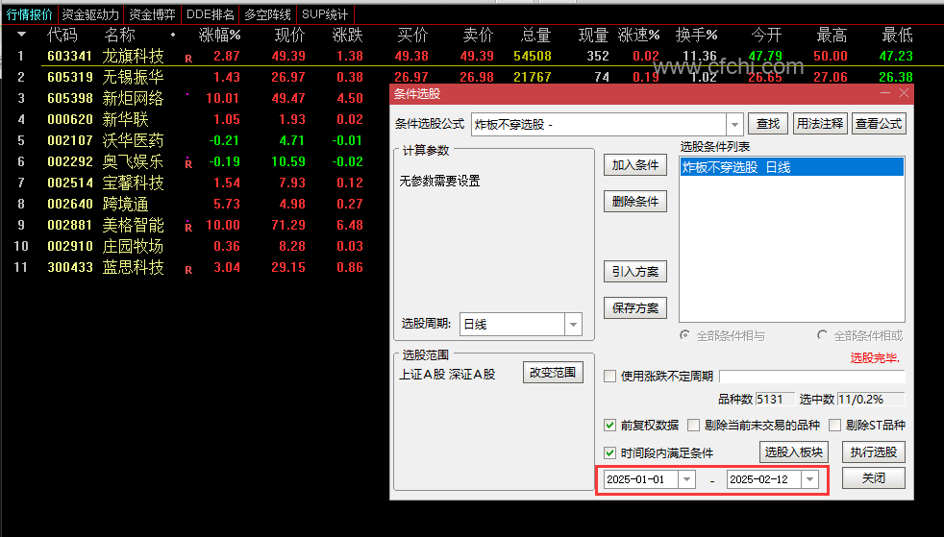The image size is (944, 537).
Task: Select the 全部条件相与 radio option
Action: (685, 335)
